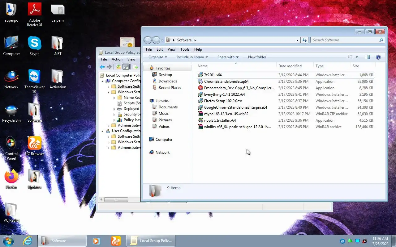The height and width of the screenshot is (247, 396).
Task: Click the Export List icon in Group Policy Editor
Action: tap(135, 67)
